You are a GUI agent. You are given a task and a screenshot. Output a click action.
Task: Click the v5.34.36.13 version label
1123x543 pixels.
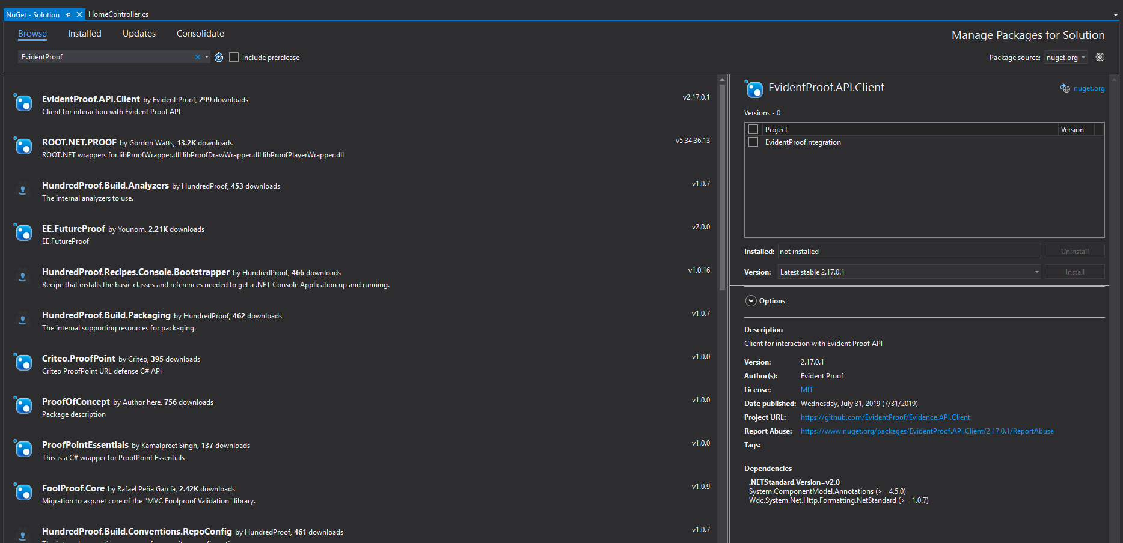(x=693, y=141)
